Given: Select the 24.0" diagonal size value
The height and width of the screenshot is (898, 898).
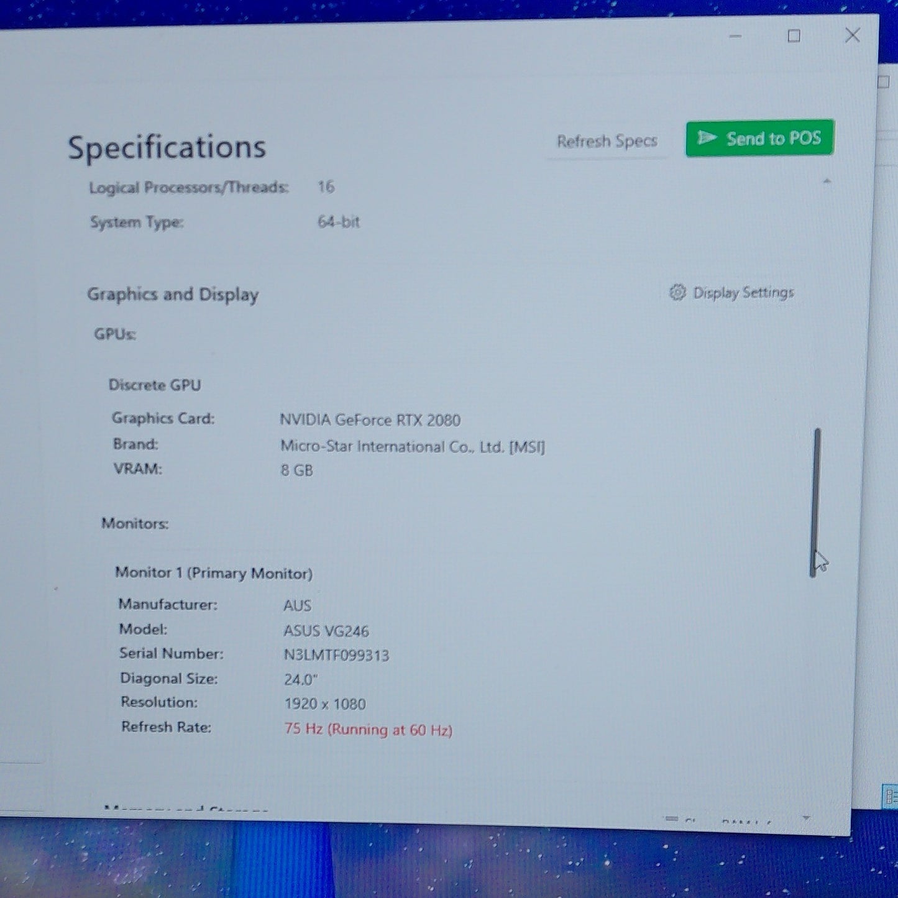Looking at the screenshot, I should 301,680.
